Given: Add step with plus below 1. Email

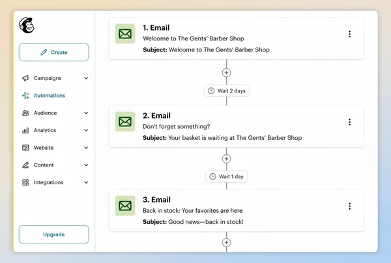Looking at the screenshot, I should tap(226, 73).
